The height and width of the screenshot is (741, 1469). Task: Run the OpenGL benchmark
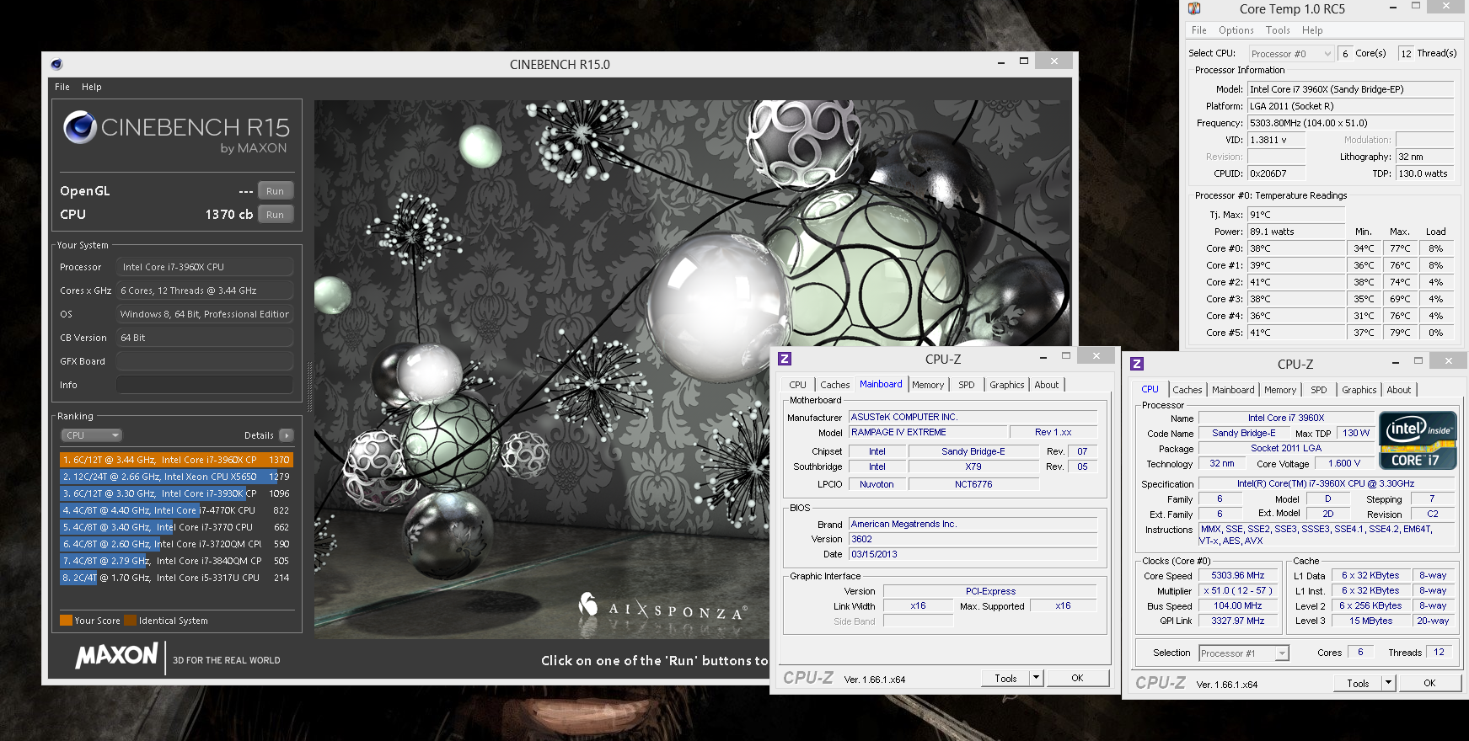(x=276, y=191)
